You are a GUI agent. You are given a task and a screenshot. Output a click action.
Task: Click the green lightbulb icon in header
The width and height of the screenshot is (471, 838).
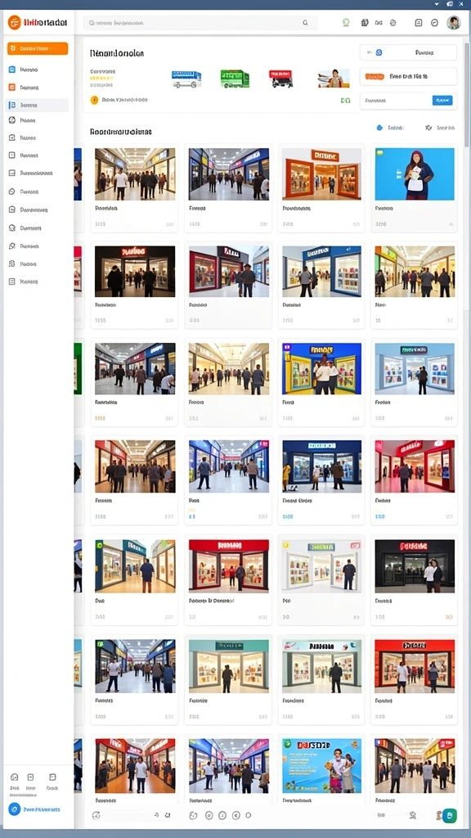coord(346,22)
